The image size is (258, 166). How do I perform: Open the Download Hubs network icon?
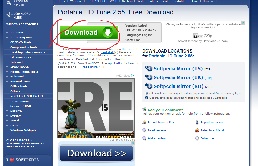(x=9, y=16)
